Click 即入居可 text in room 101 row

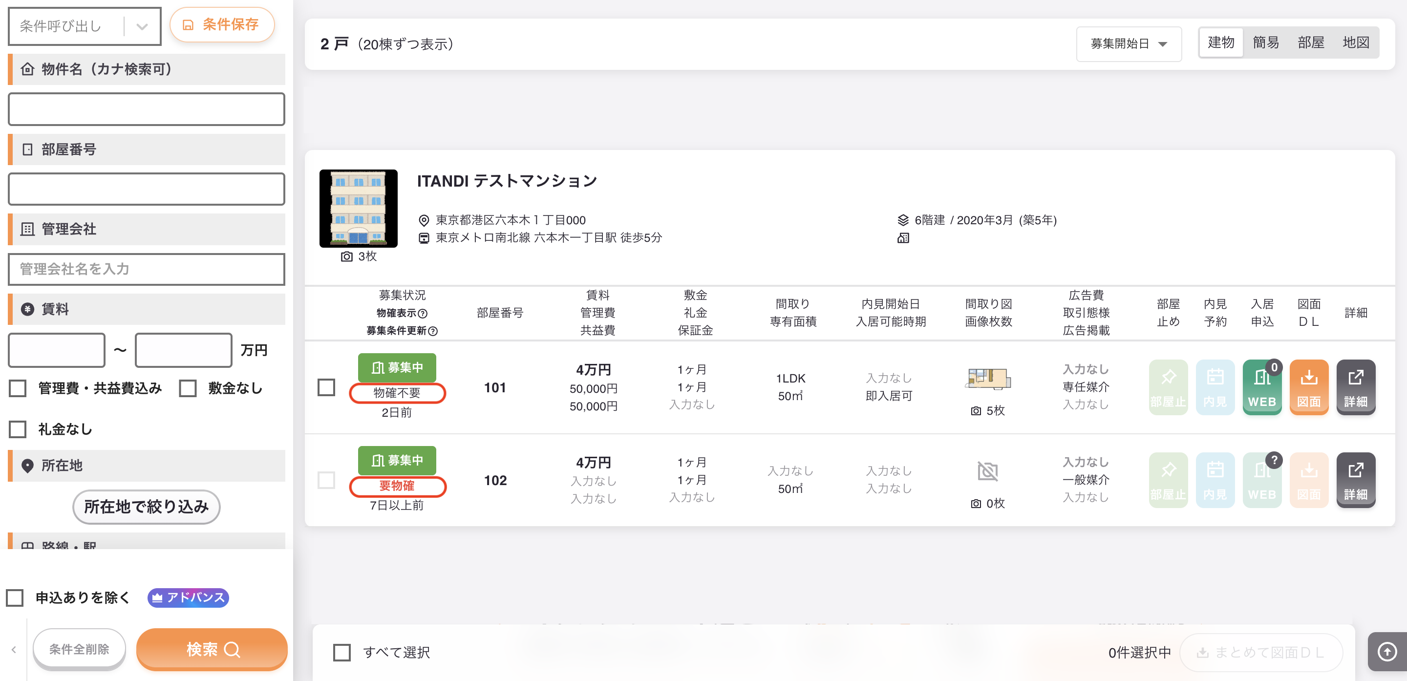pyautogui.click(x=889, y=396)
